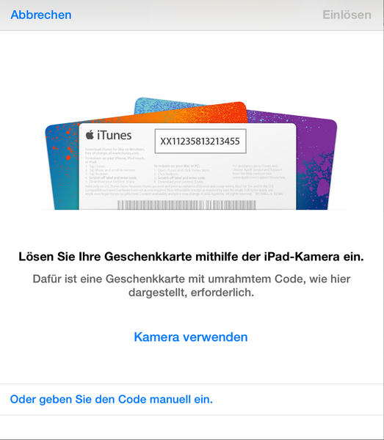Tap Abbrechen to cancel redemption
384x440 pixels.
point(41,15)
